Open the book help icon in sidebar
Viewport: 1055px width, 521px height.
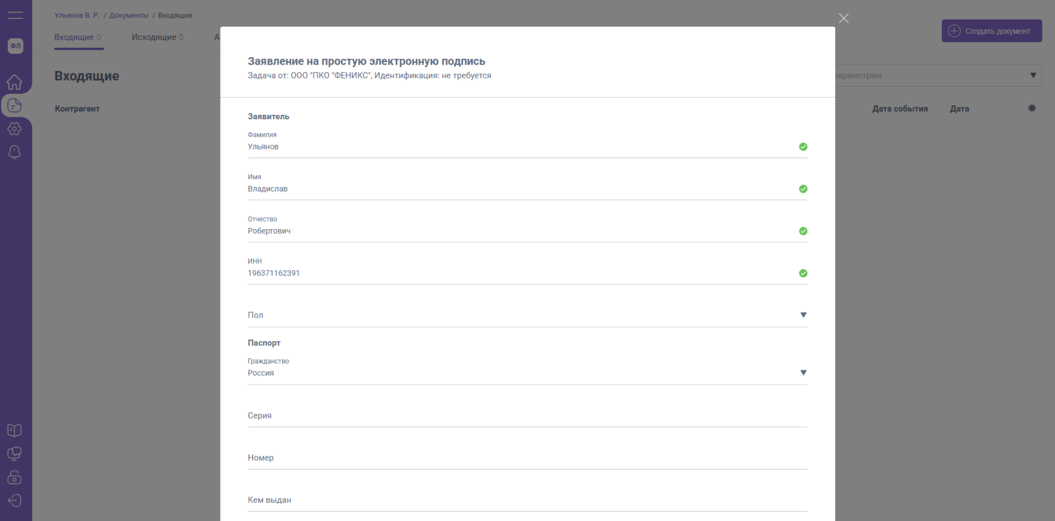click(x=14, y=430)
